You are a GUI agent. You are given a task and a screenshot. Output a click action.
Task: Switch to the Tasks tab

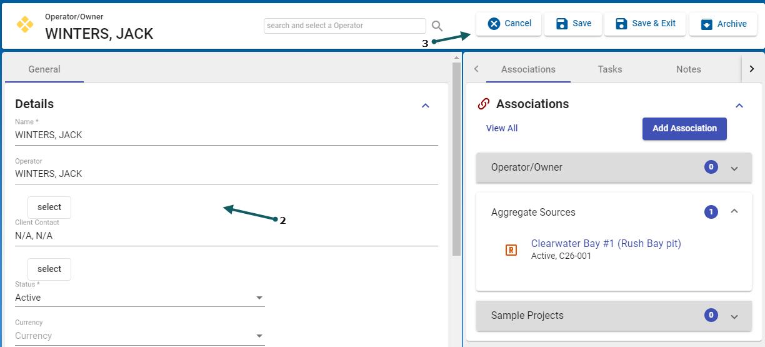609,69
